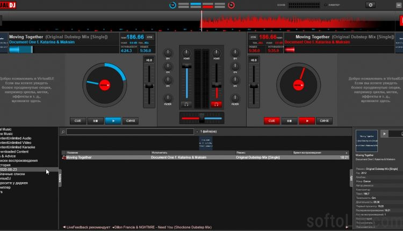Collapse the info side panel tab

coord(351,178)
